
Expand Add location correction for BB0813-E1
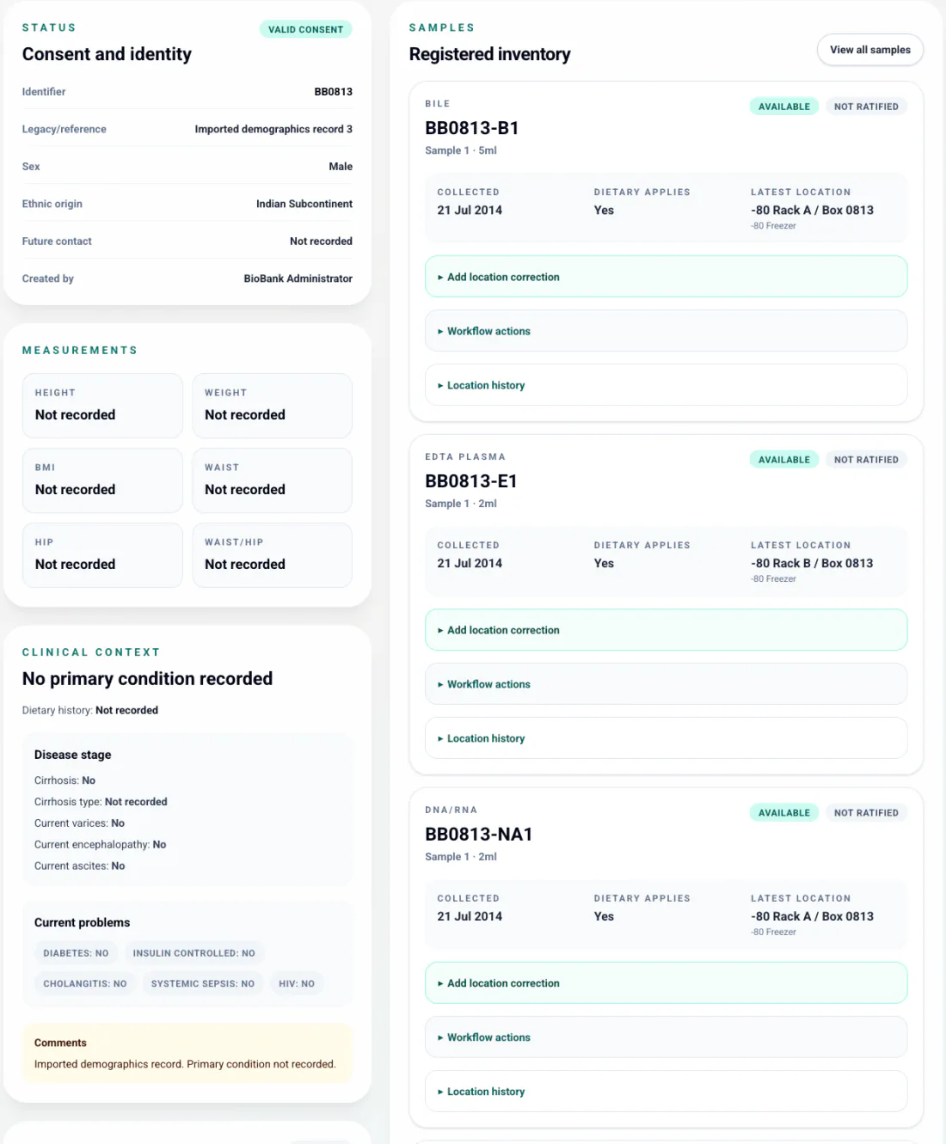point(666,630)
